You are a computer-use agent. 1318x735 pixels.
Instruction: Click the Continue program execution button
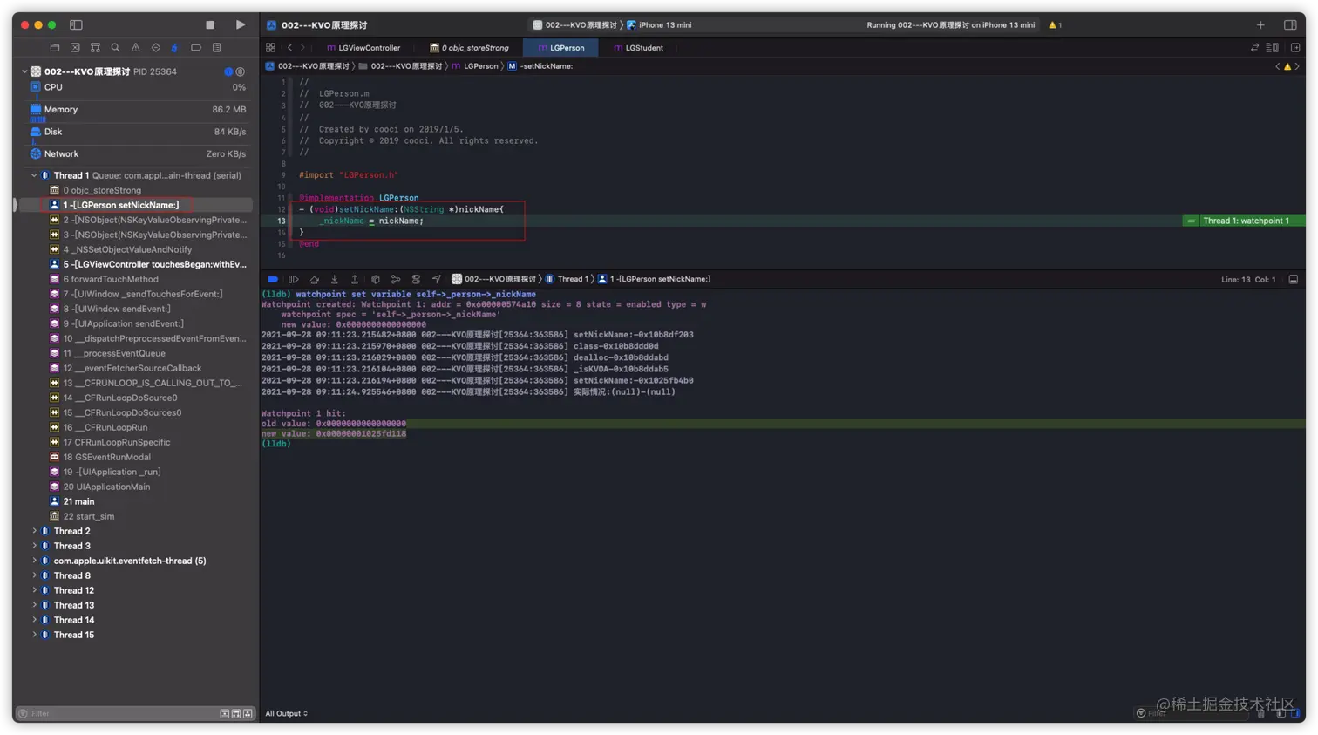point(294,280)
